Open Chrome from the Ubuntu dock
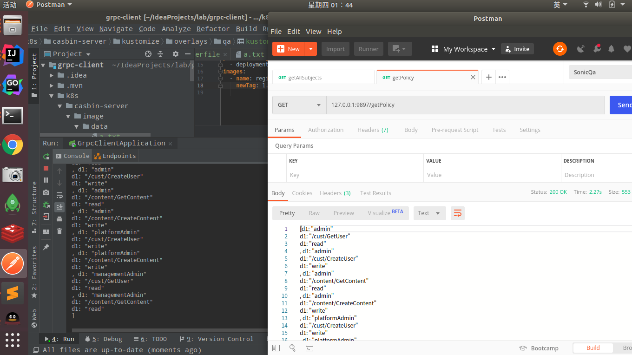The height and width of the screenshot is (355, 632). [x=13, y=145]
